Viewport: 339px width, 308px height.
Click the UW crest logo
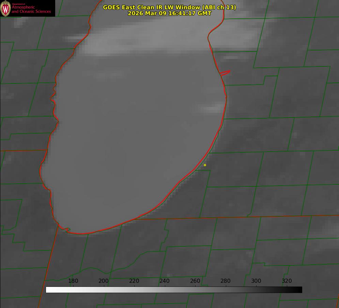5,8
